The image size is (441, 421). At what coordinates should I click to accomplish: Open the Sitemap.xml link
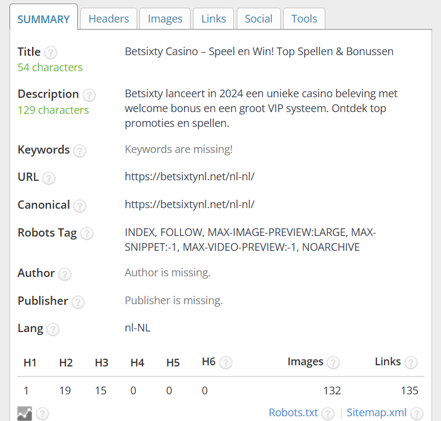376,413
